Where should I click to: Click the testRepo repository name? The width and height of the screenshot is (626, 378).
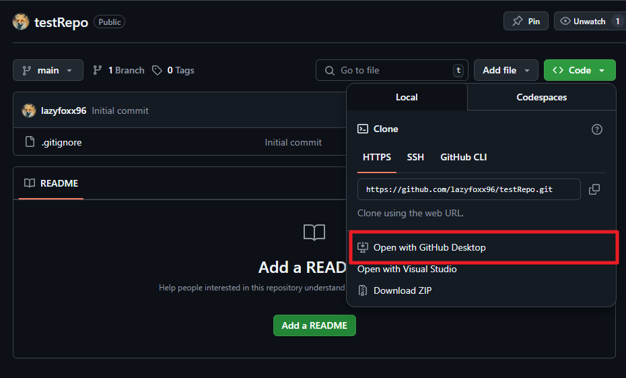[x=61, y=22]
